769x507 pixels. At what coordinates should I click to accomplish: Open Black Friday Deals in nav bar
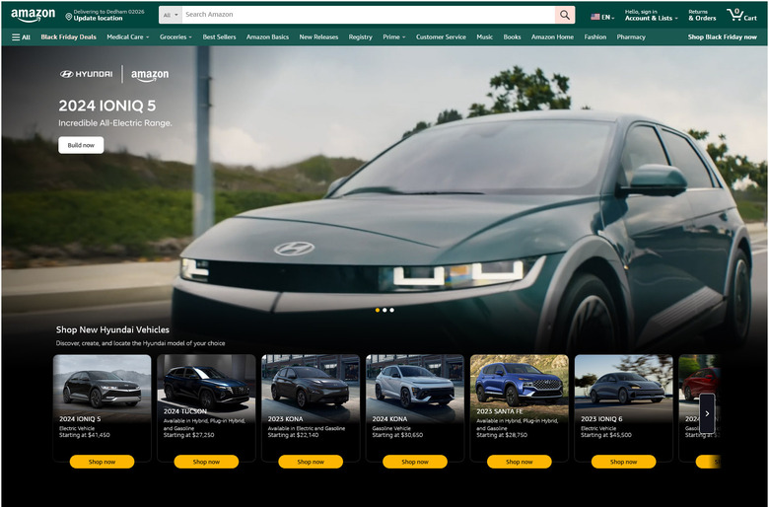click(69, 36)
